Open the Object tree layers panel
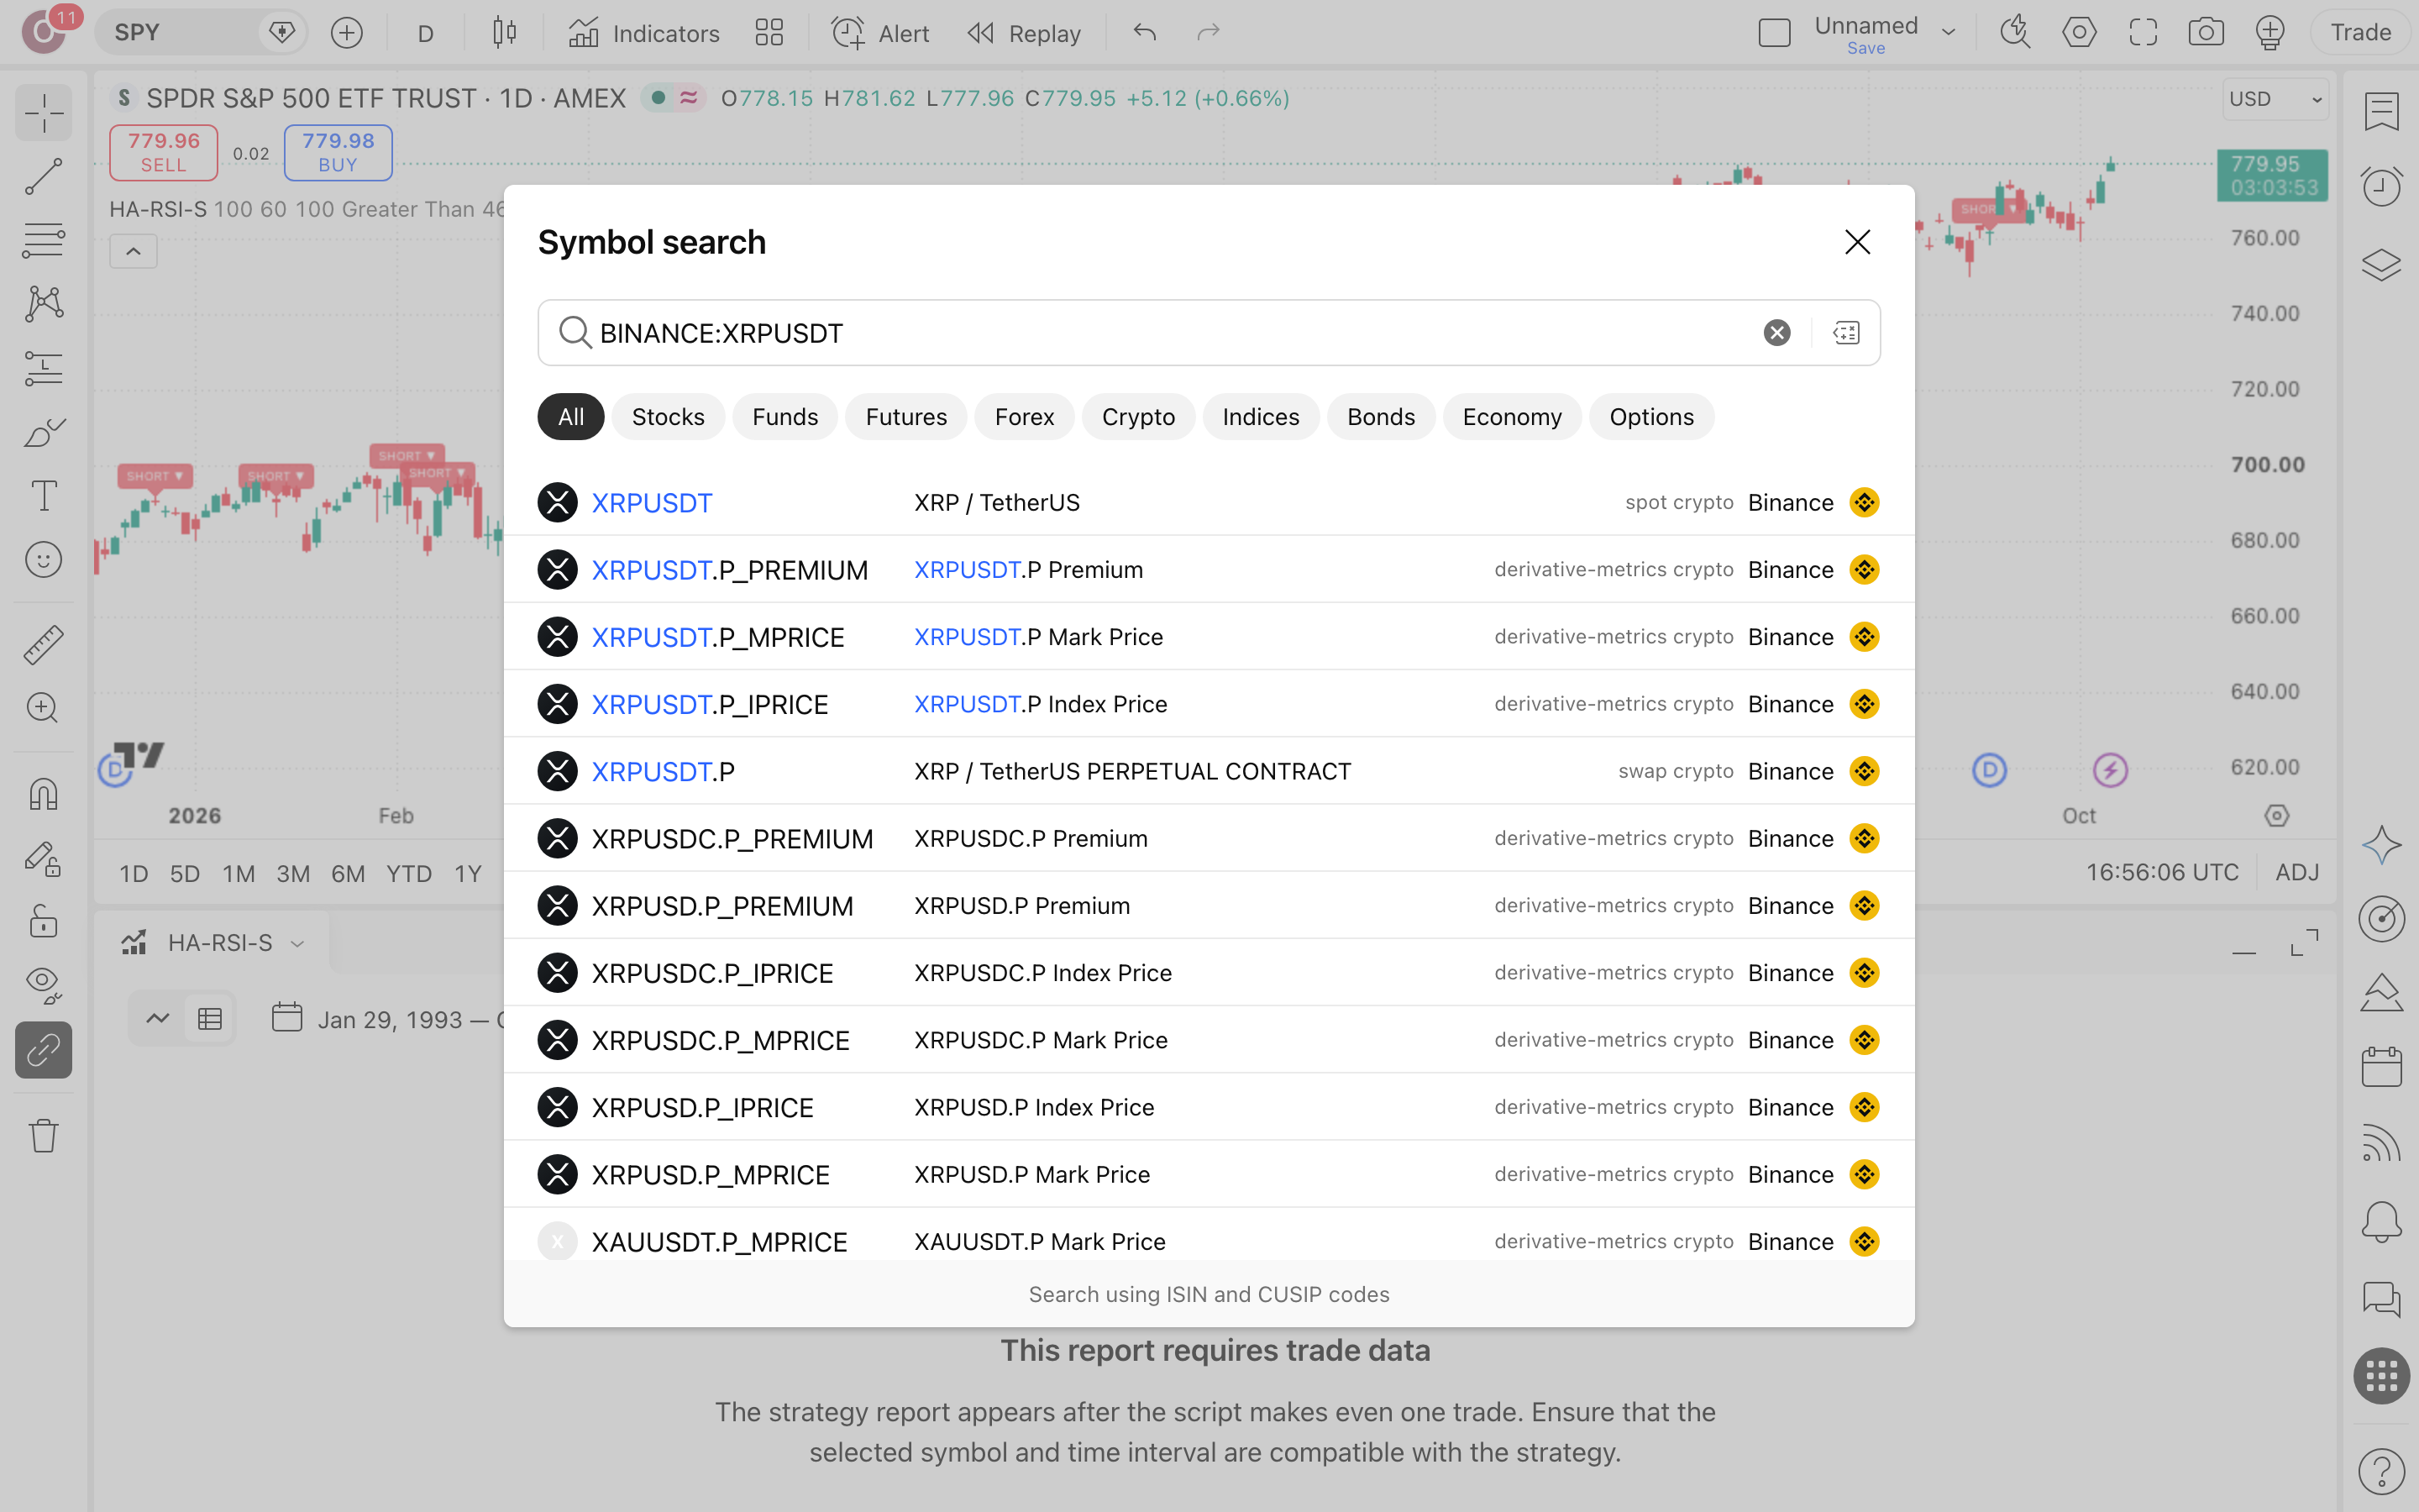 pyautogui.click(x=2381, y=265)
